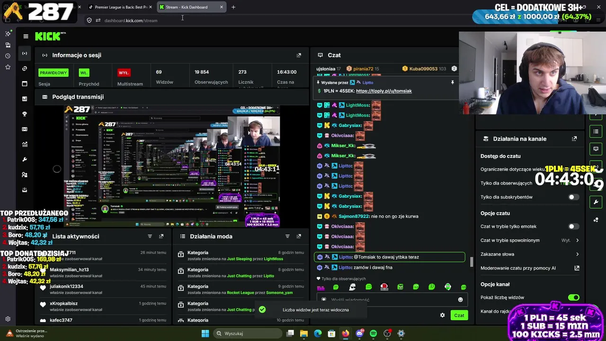Image resolution: width=606 pixels, height=341 pixels.
Task: Filter the Lista aktywności list
Action: tap(150, 236)
